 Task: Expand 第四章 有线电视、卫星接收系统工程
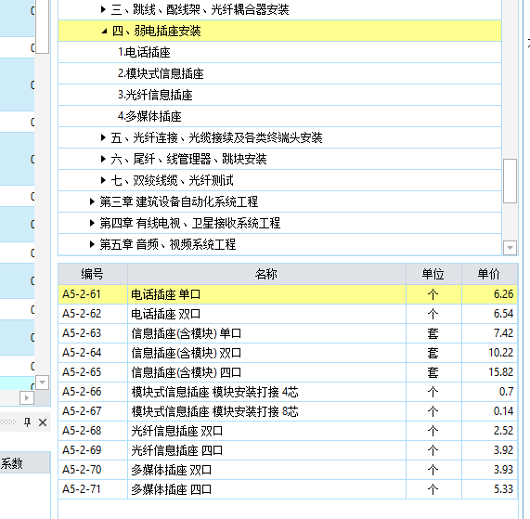click(92, 223)
